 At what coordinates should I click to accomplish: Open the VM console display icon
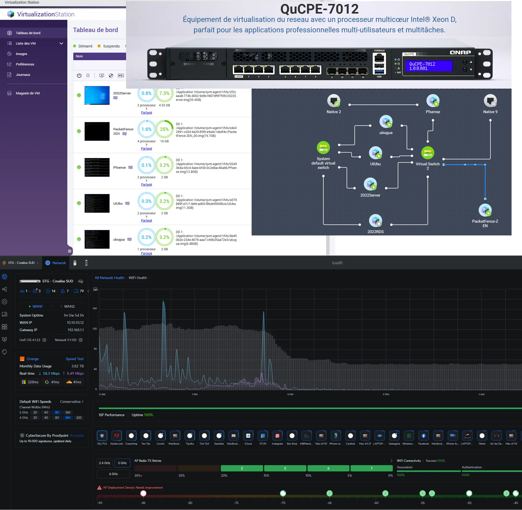click(102, 76)
